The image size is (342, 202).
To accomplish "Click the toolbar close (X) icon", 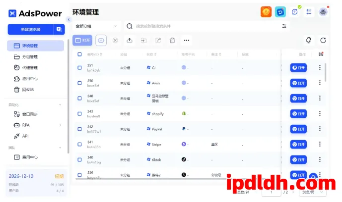I will 115,40.
